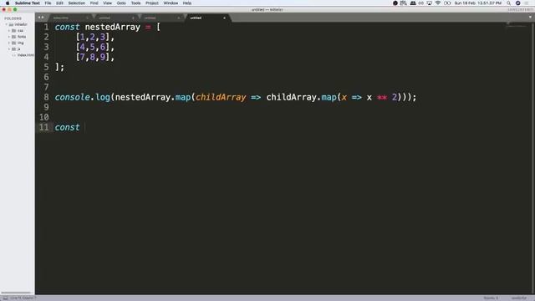Screen dimensions: 535x301
Task: Open the Apple menu
Action: (x=8, y=3)
